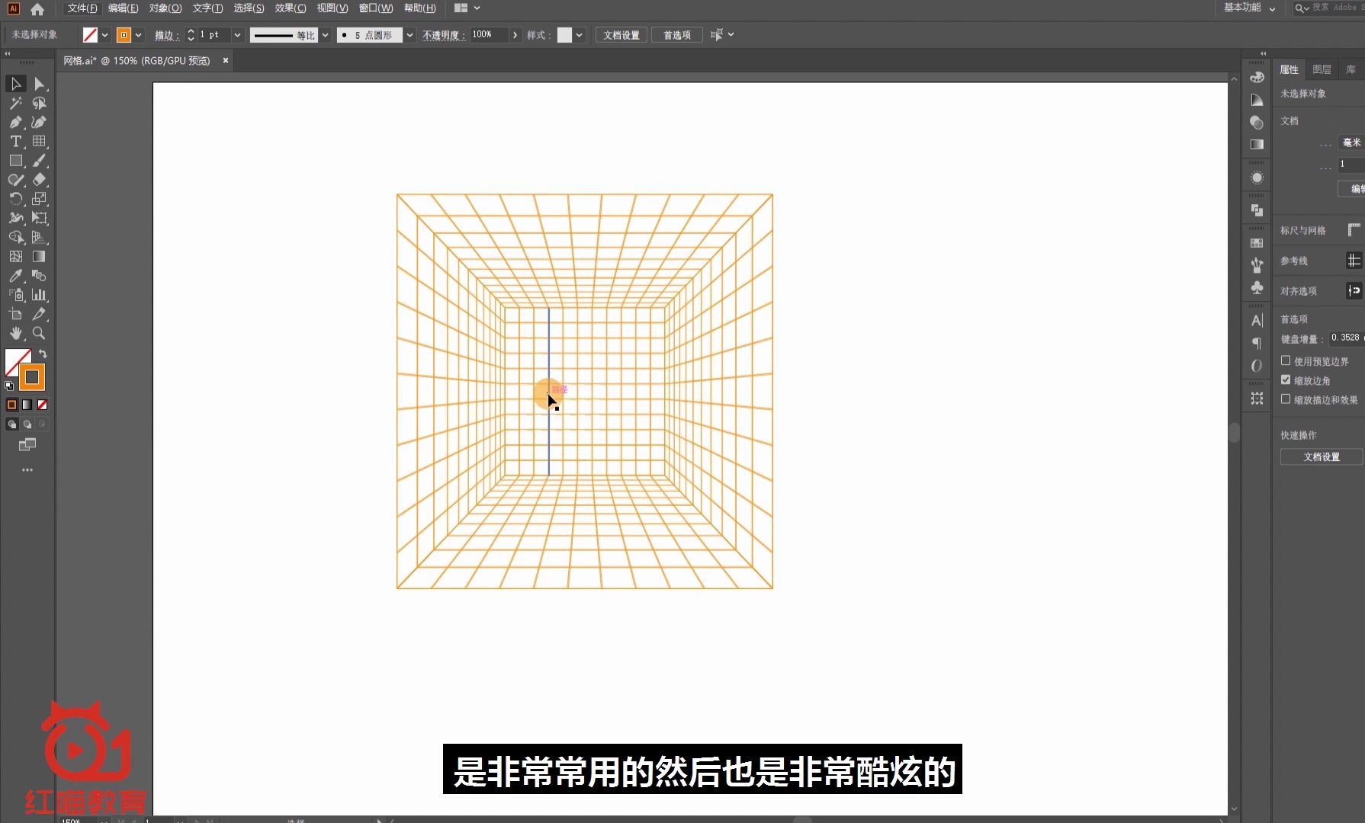Select the Pen tool
The width and height of the screenshot is (1365, 823).
click(15, 122)
